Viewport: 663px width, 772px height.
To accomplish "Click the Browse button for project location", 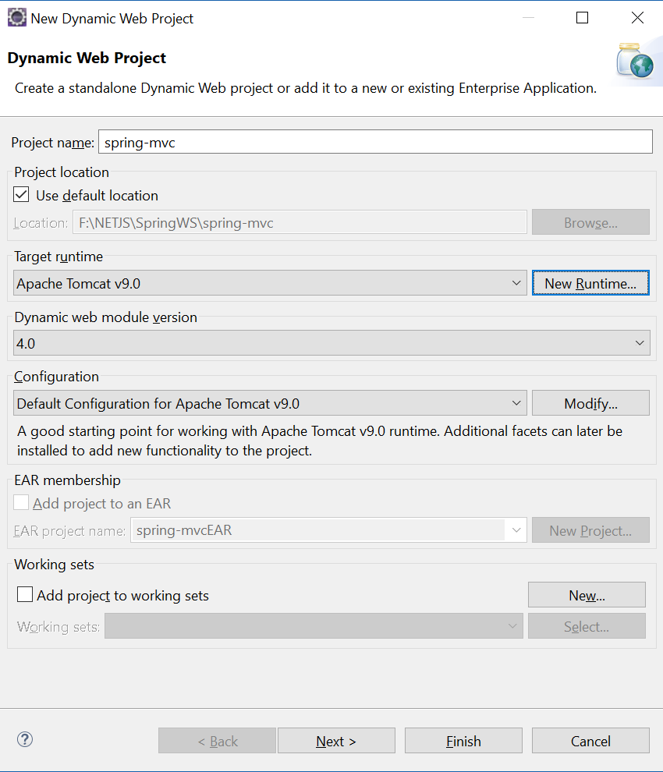I will pos(590,222).
